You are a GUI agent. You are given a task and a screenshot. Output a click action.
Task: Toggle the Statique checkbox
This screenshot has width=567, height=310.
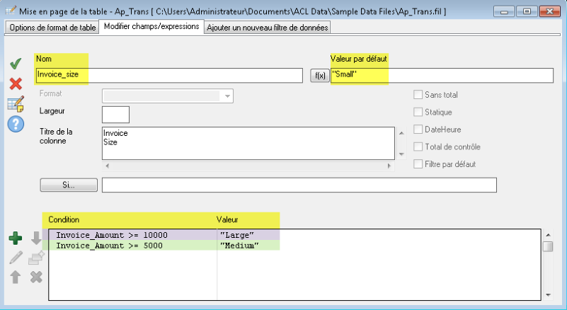[x=418, y=112]
